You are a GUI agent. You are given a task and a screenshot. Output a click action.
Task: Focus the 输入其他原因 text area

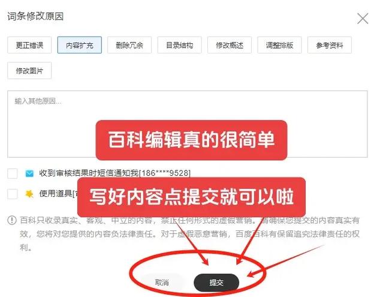pyautogui.click(x=188, y=124)
